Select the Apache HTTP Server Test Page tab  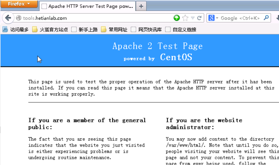point(87,6)
